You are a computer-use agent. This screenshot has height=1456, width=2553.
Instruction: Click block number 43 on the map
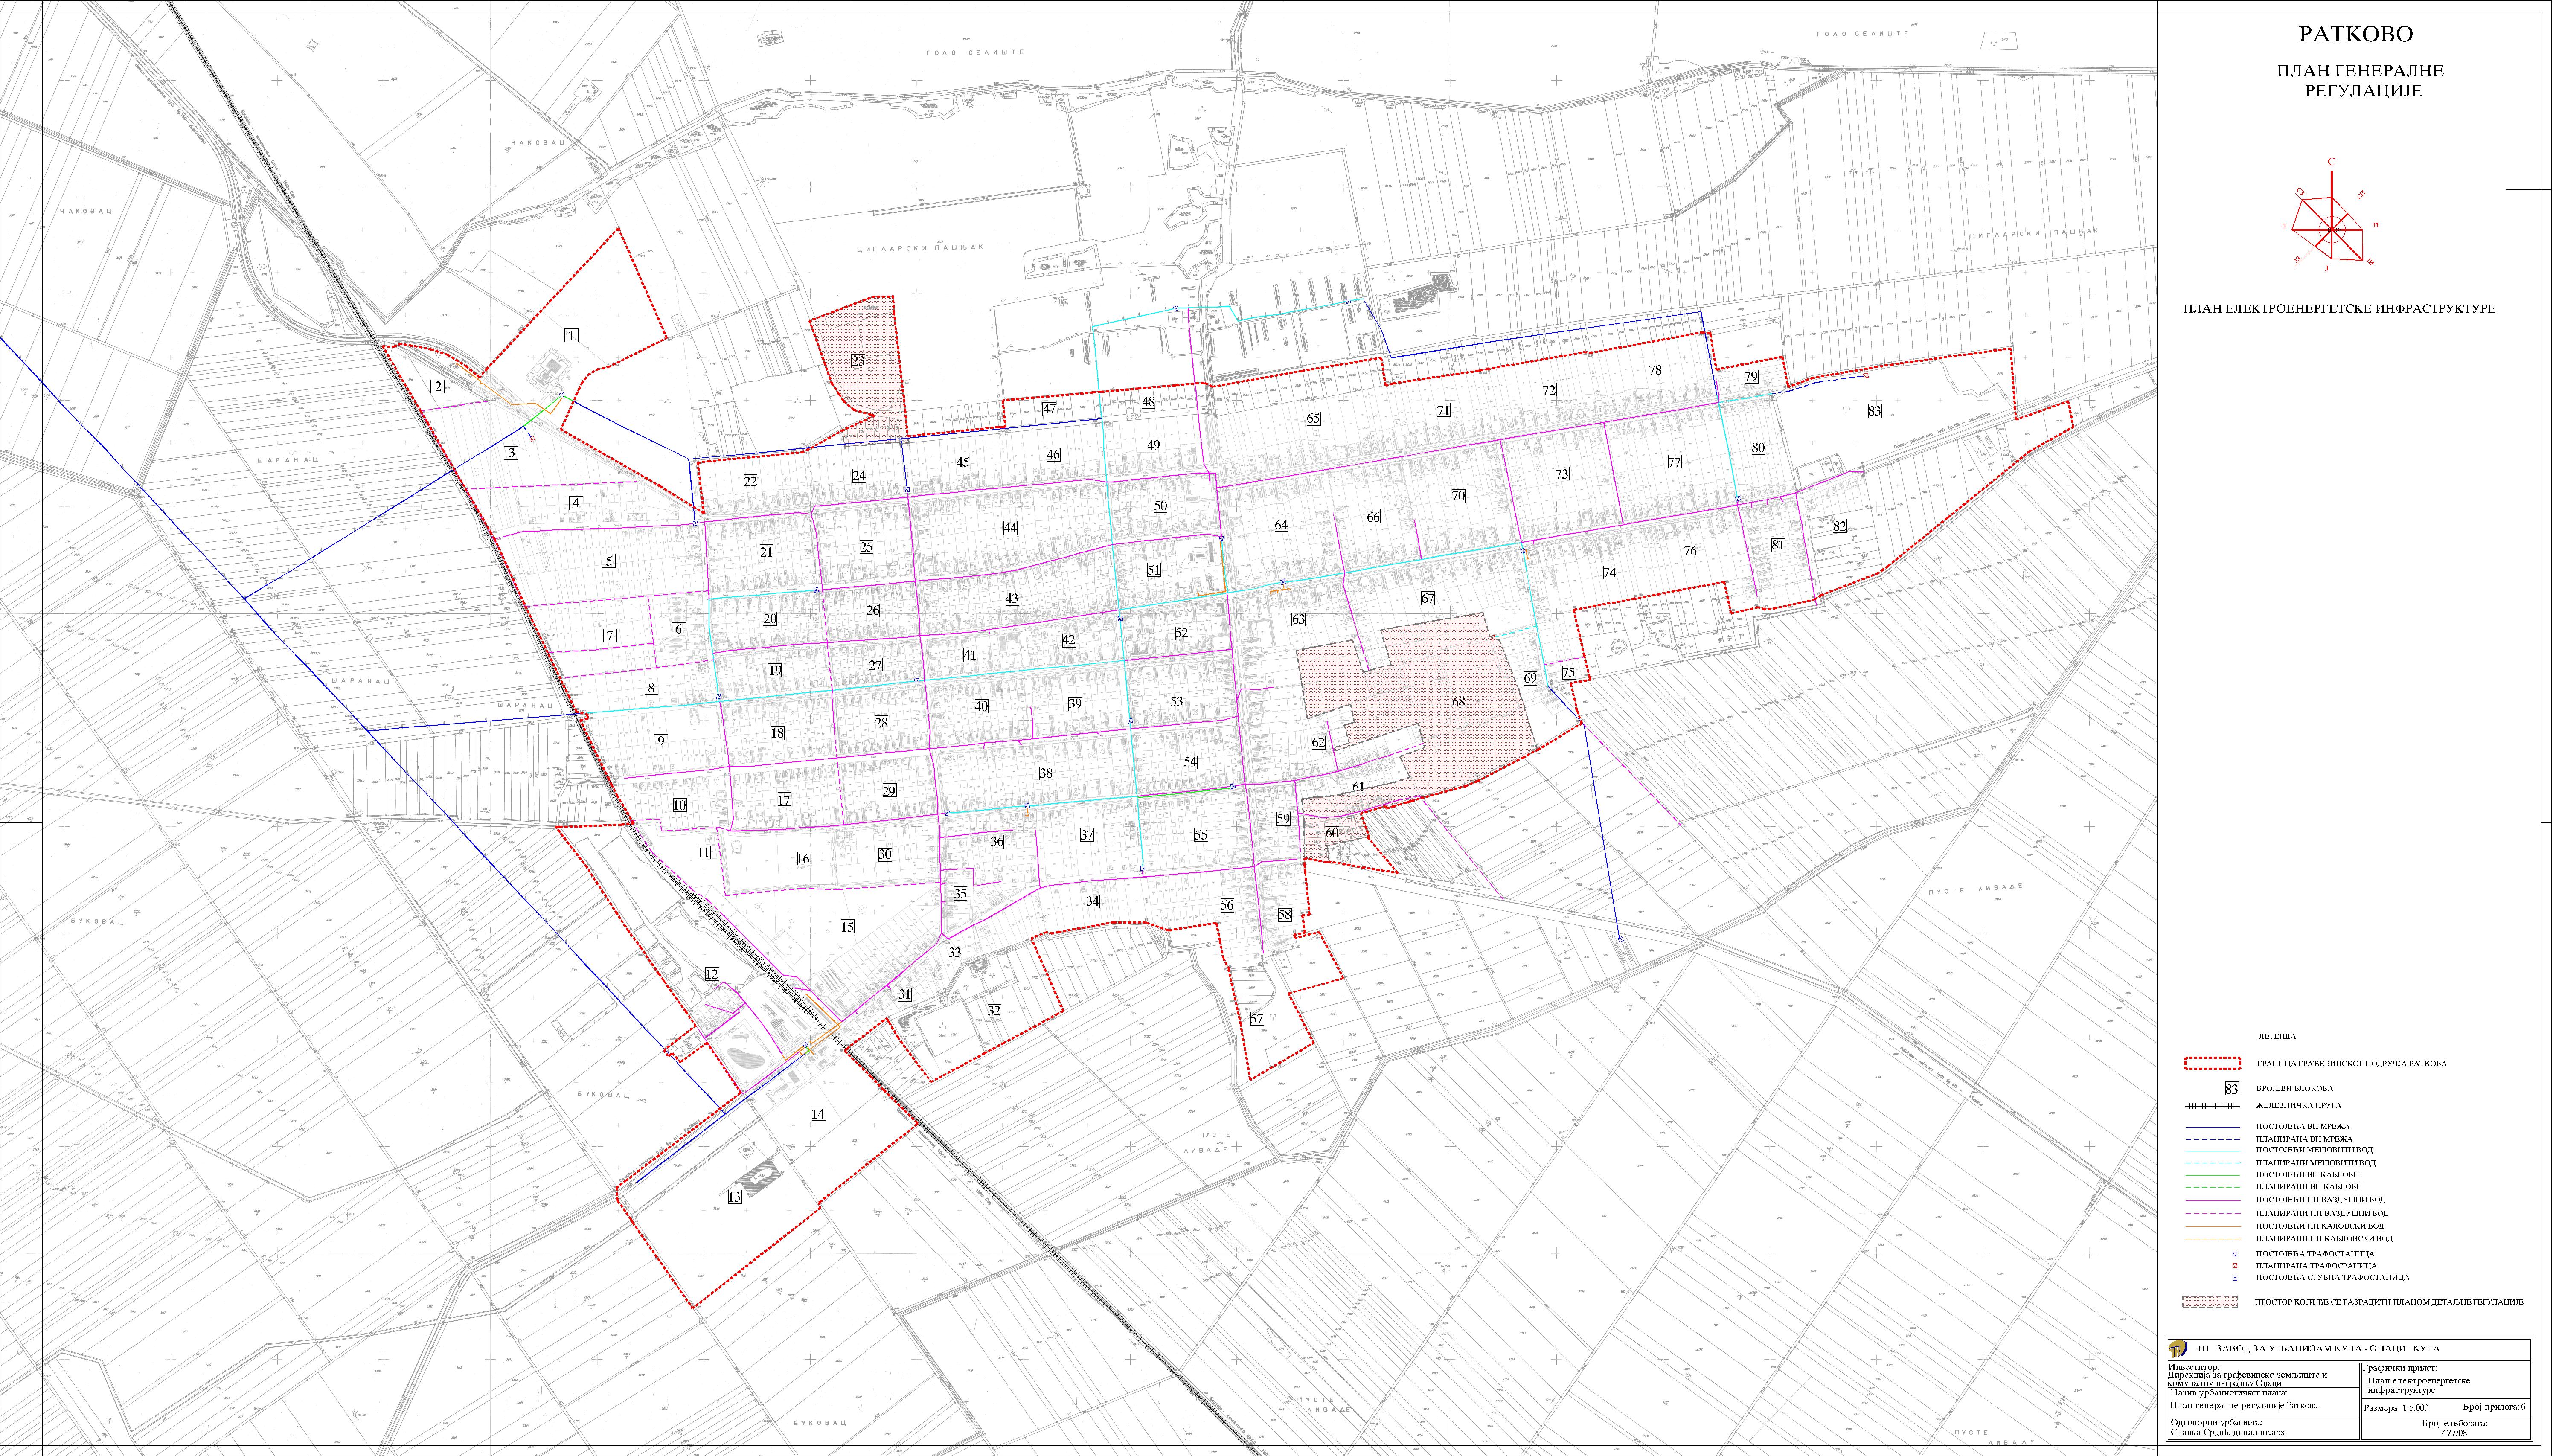pyautogui.click(x=1012, y=598)
